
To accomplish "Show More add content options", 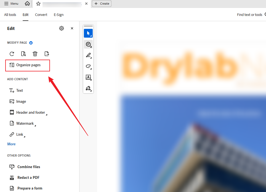I will coord(11,144).
